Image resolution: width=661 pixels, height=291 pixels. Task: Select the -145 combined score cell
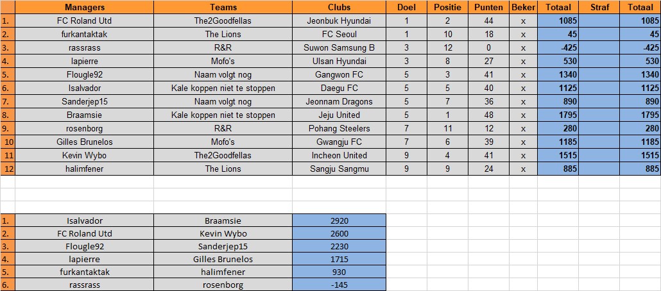point(339,285)
